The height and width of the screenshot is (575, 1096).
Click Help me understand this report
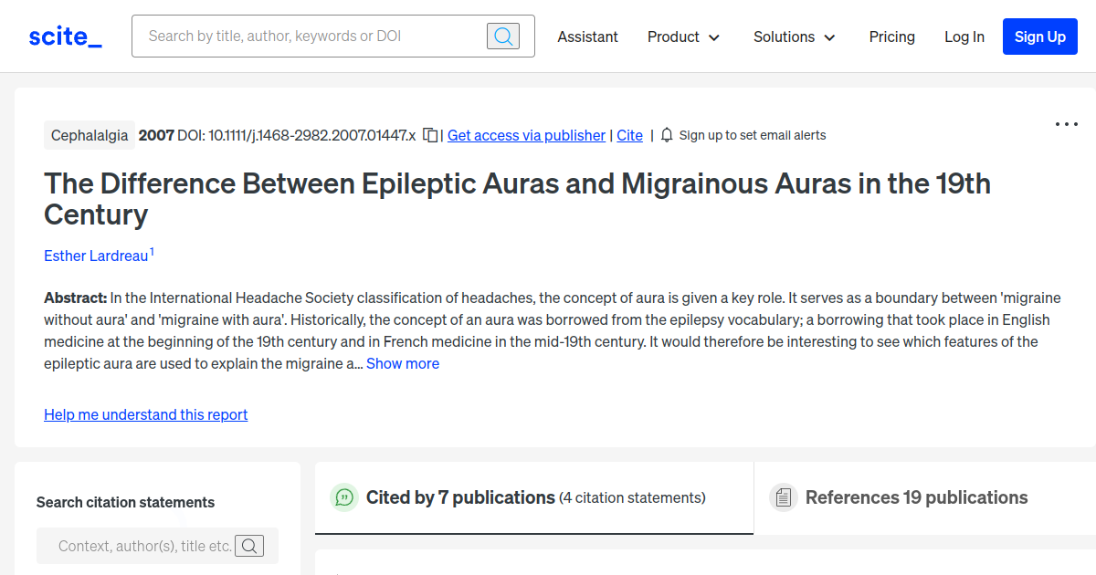coord(145,414)
